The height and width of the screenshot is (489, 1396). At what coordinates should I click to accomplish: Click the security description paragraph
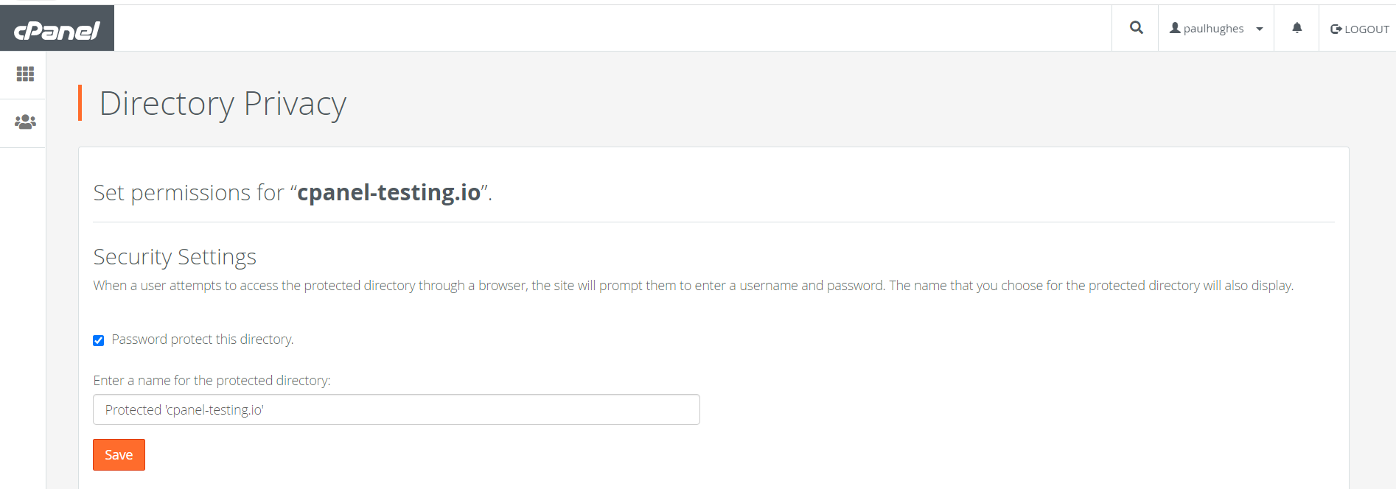(693, 286)
